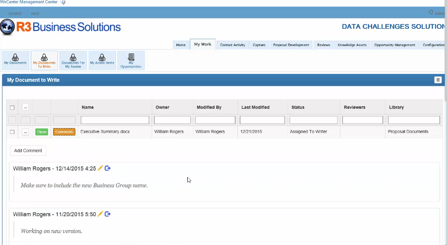Click the Last Modified filter field
This screenshot has width=447, height=245.
coord(262,120)
